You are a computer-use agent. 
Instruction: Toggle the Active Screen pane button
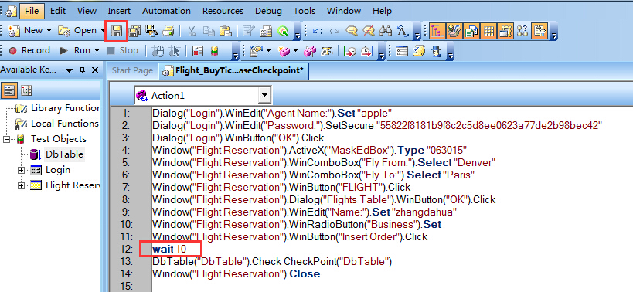(x=505, y=31)
